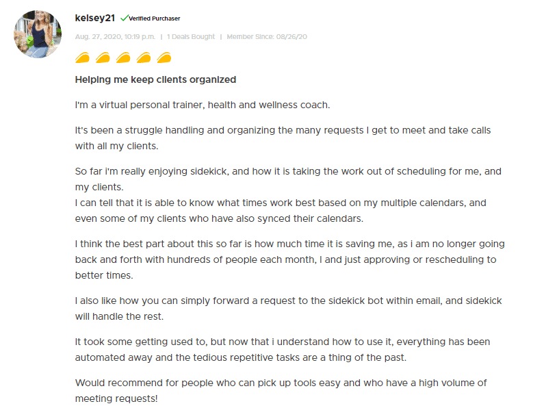Click the 'Member Since: 08/26/20' text

click(267, 37)
